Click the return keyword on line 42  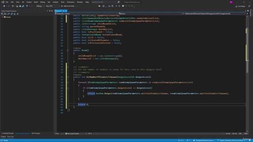click(x=91, y=93)
